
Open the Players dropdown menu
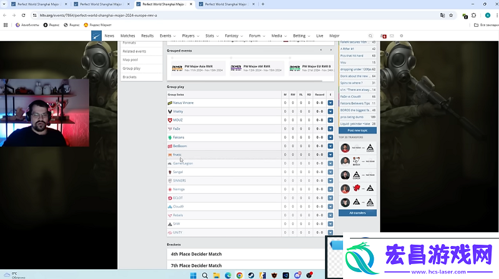(x=190, y=36)
